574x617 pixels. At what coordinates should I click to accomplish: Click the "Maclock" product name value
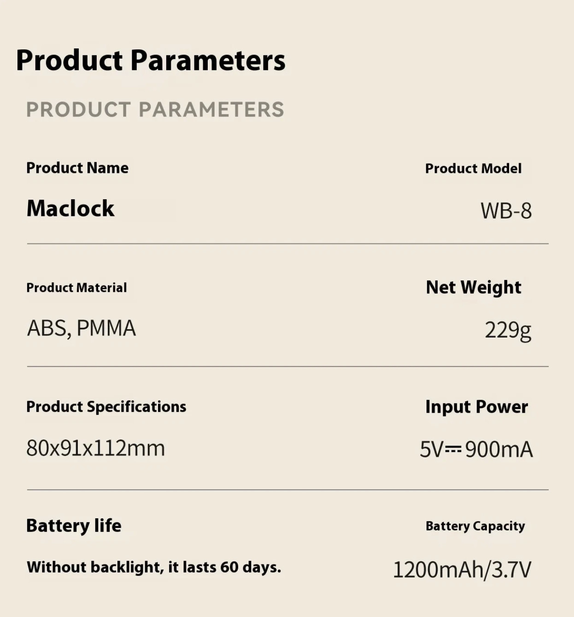70,208
